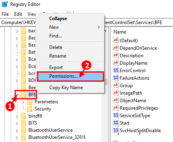Expand the Parameters subkey

point(23,102)
